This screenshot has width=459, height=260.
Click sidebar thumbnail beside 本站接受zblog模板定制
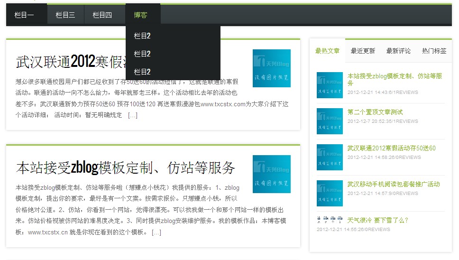[x=330, y=85]
